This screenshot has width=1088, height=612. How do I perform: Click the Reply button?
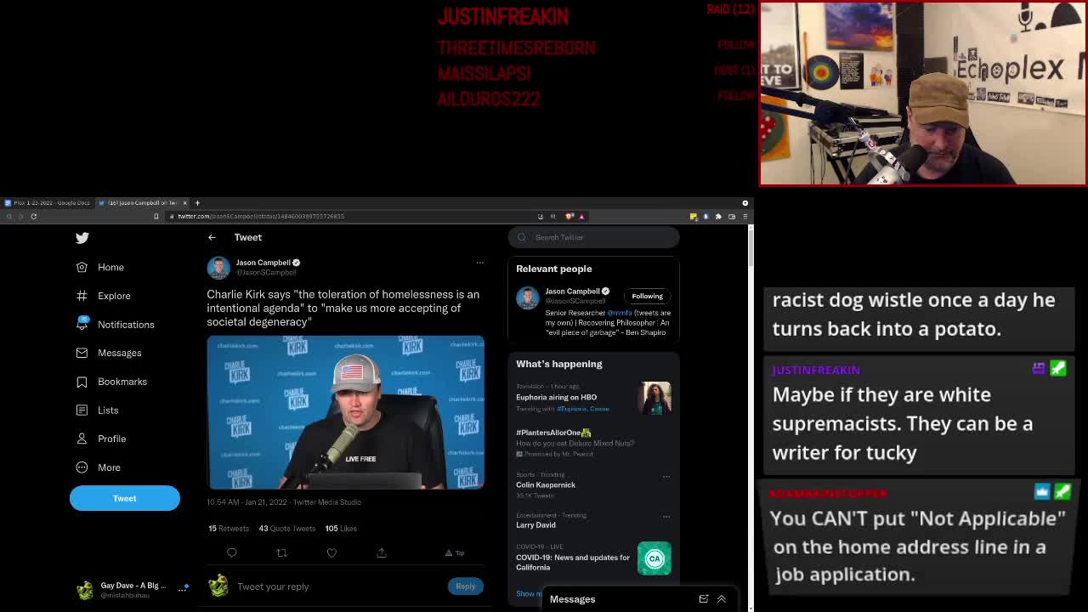465,586
